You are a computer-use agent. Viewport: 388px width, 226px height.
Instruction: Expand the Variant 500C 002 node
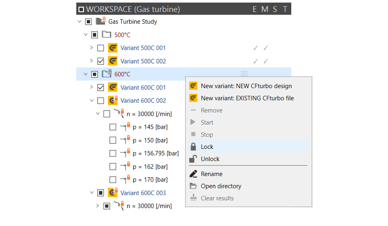91,61
